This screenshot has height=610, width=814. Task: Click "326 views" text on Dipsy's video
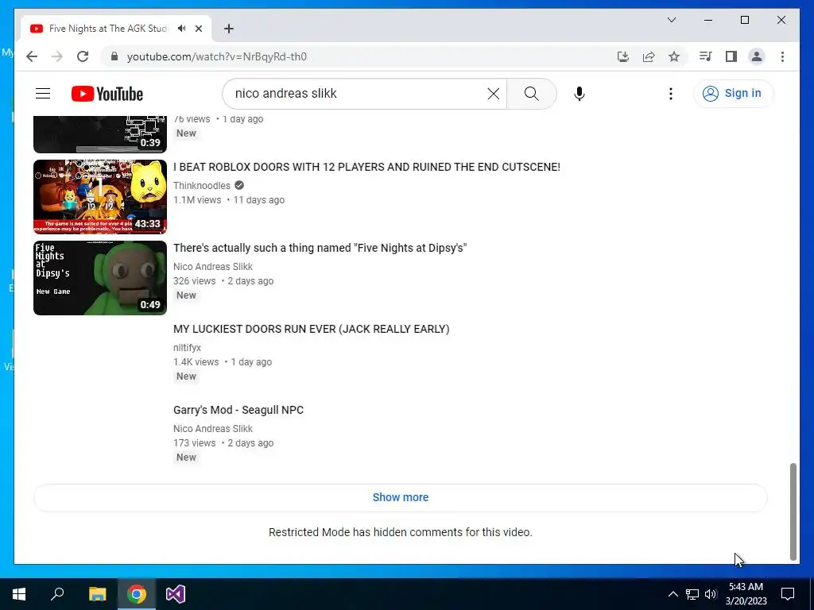194,280
